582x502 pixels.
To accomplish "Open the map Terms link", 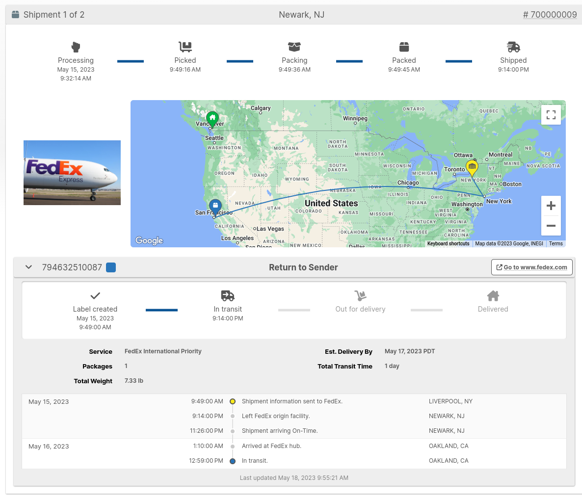I will click(556, 243).
